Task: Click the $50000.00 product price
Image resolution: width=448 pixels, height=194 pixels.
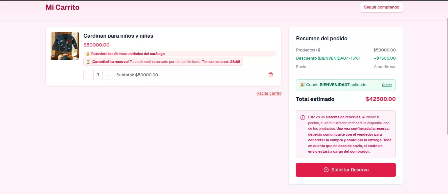Action: pos(97,45)
